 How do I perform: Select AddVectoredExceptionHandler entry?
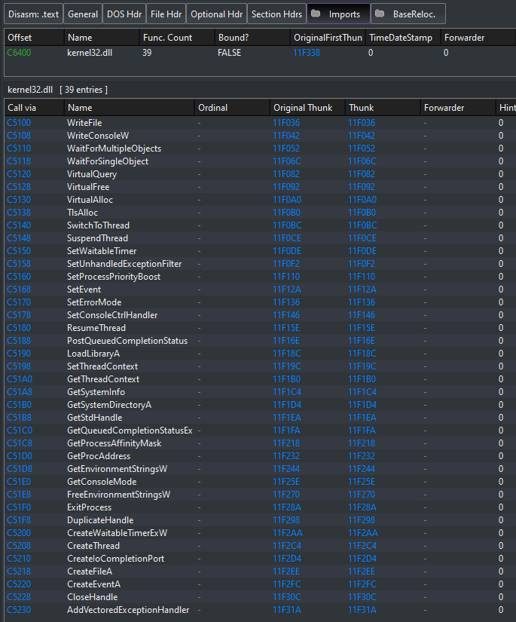pos(260,610)
